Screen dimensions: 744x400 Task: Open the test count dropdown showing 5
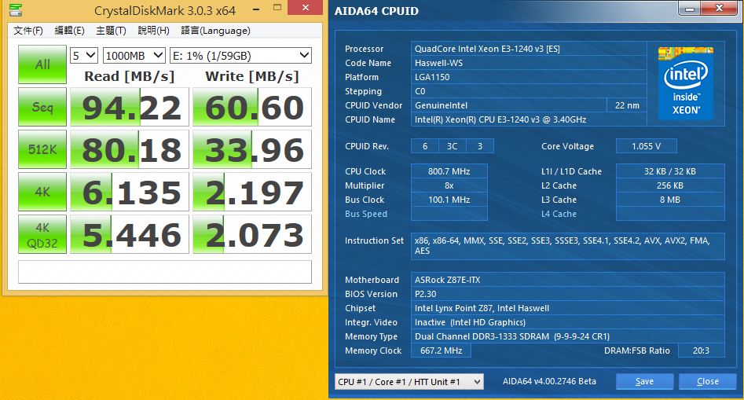tap(84, 56)
